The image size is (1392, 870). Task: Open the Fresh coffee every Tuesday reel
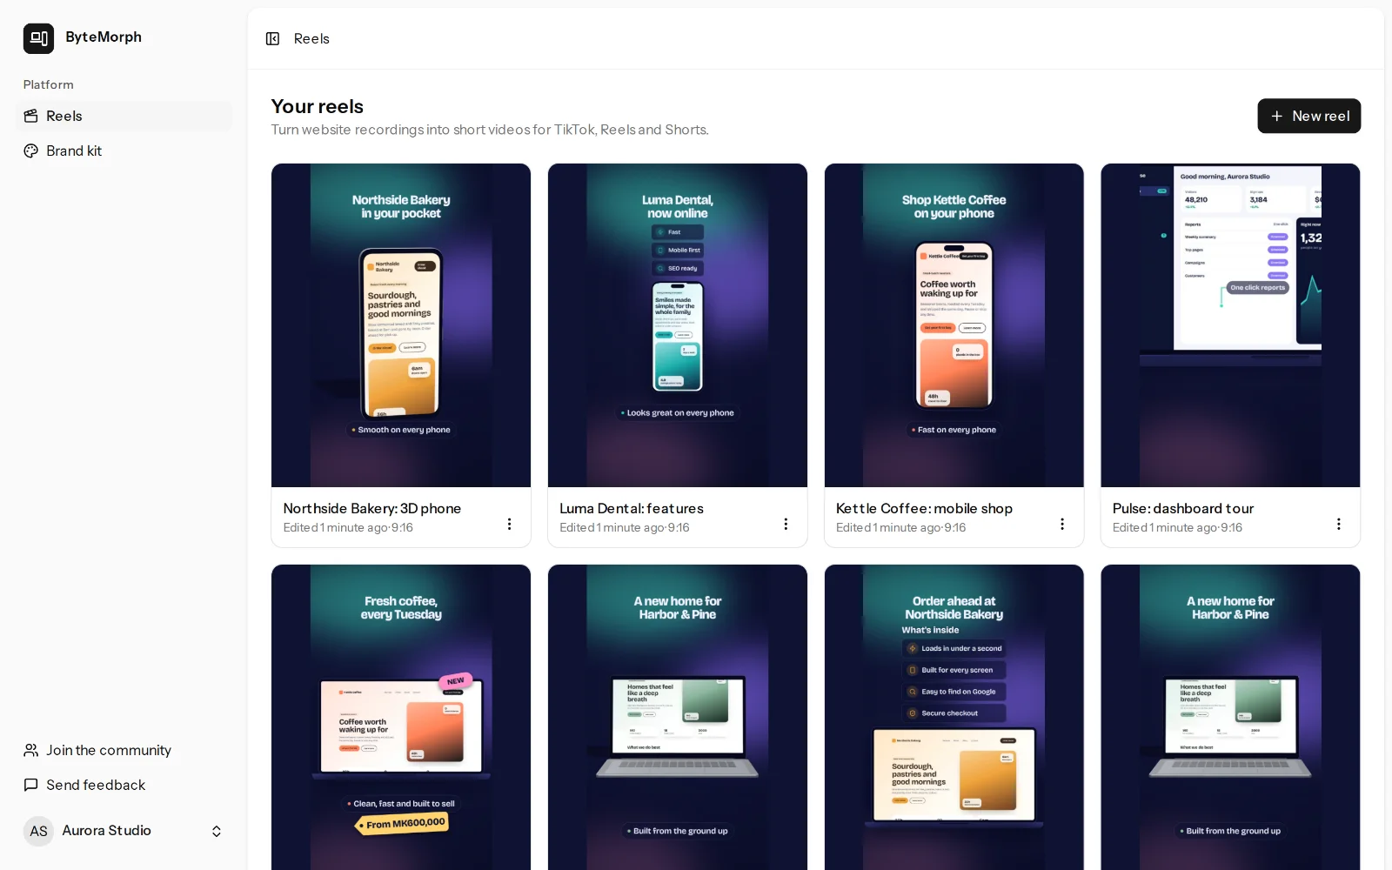[401, 717]
